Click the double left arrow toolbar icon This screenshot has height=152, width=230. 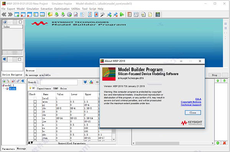(4, 15)
